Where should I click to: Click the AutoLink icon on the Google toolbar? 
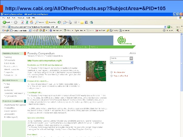click(x=76, y=30)
